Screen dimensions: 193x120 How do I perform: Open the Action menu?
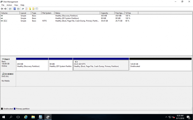[x=9, y=5]
